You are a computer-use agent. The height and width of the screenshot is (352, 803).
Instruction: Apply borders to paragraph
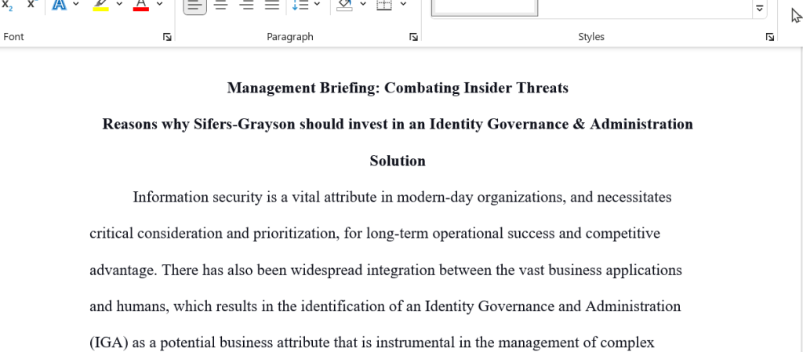click(x=384, y=5)
